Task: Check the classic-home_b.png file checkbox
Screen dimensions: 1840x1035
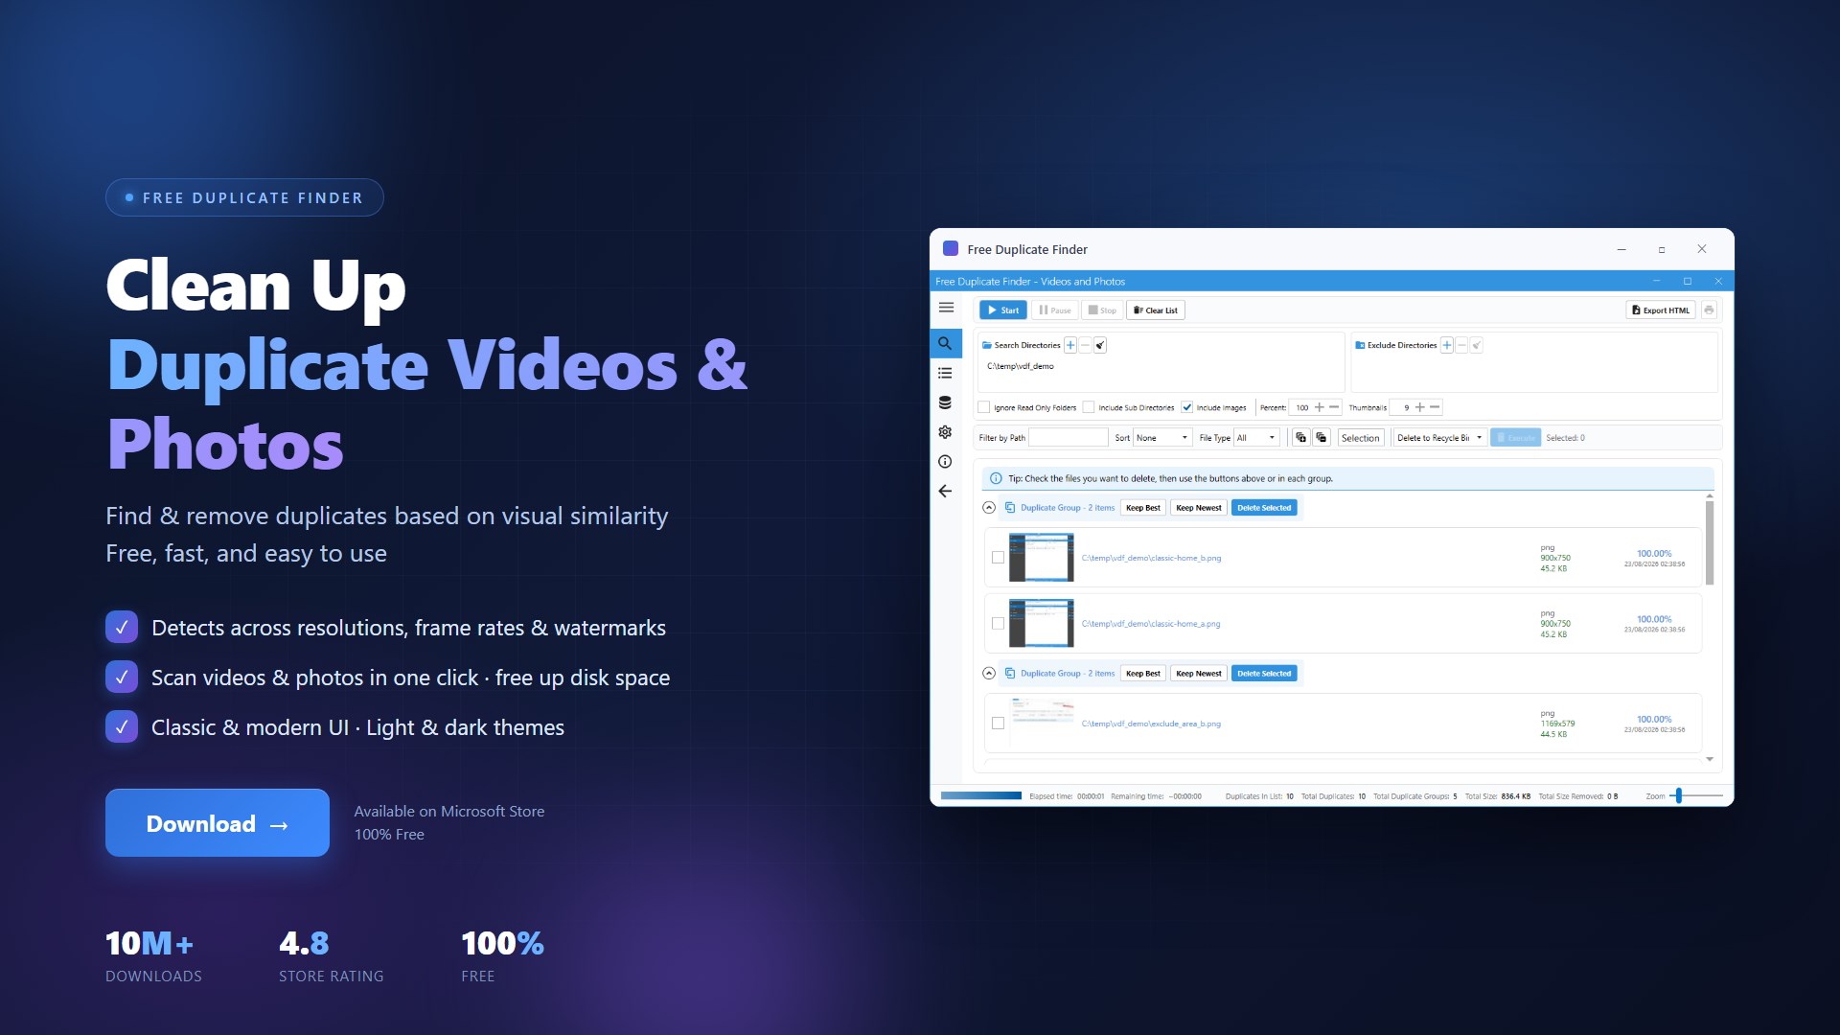Action: click(998, 558)
